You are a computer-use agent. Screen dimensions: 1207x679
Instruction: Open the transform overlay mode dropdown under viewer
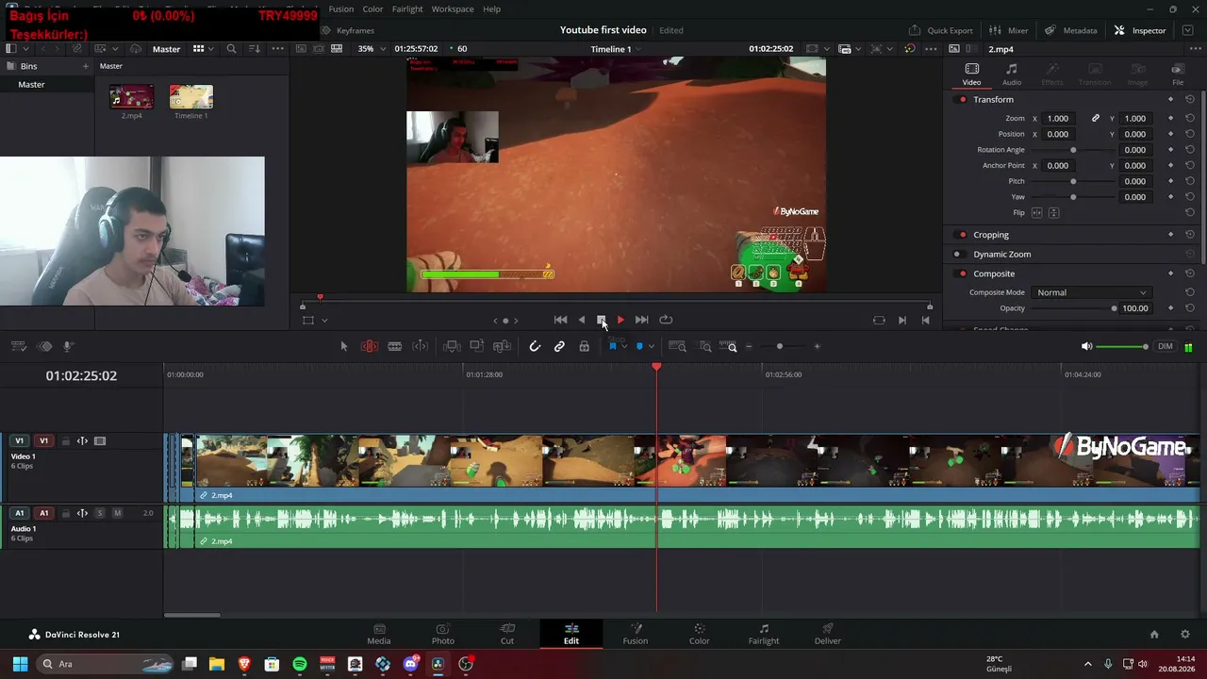click(324, 321)
